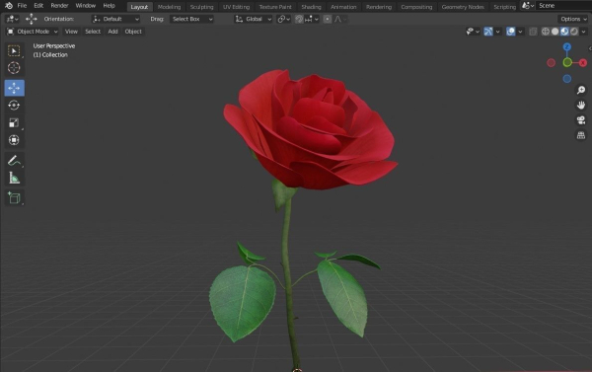
Task: Toggle snapping magnet icon
Action: point(299,19)
